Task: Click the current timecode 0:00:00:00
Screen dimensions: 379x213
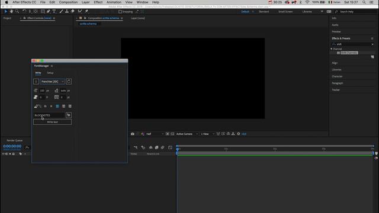Action: [12, 146]
